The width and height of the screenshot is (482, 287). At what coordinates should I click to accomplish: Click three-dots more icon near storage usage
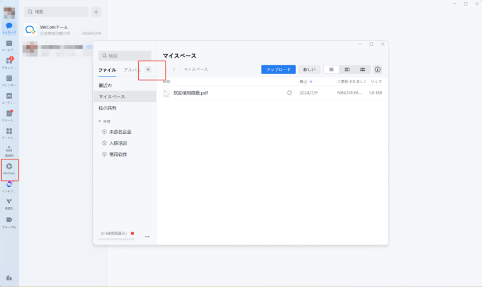[x=147, y=237]
